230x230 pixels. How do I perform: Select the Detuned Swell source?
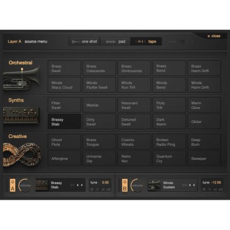pos(134,122)
